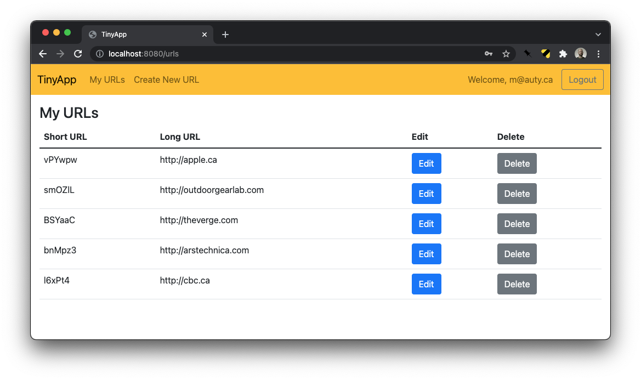Click the TinyApp brand link

(x=57, y=80)
